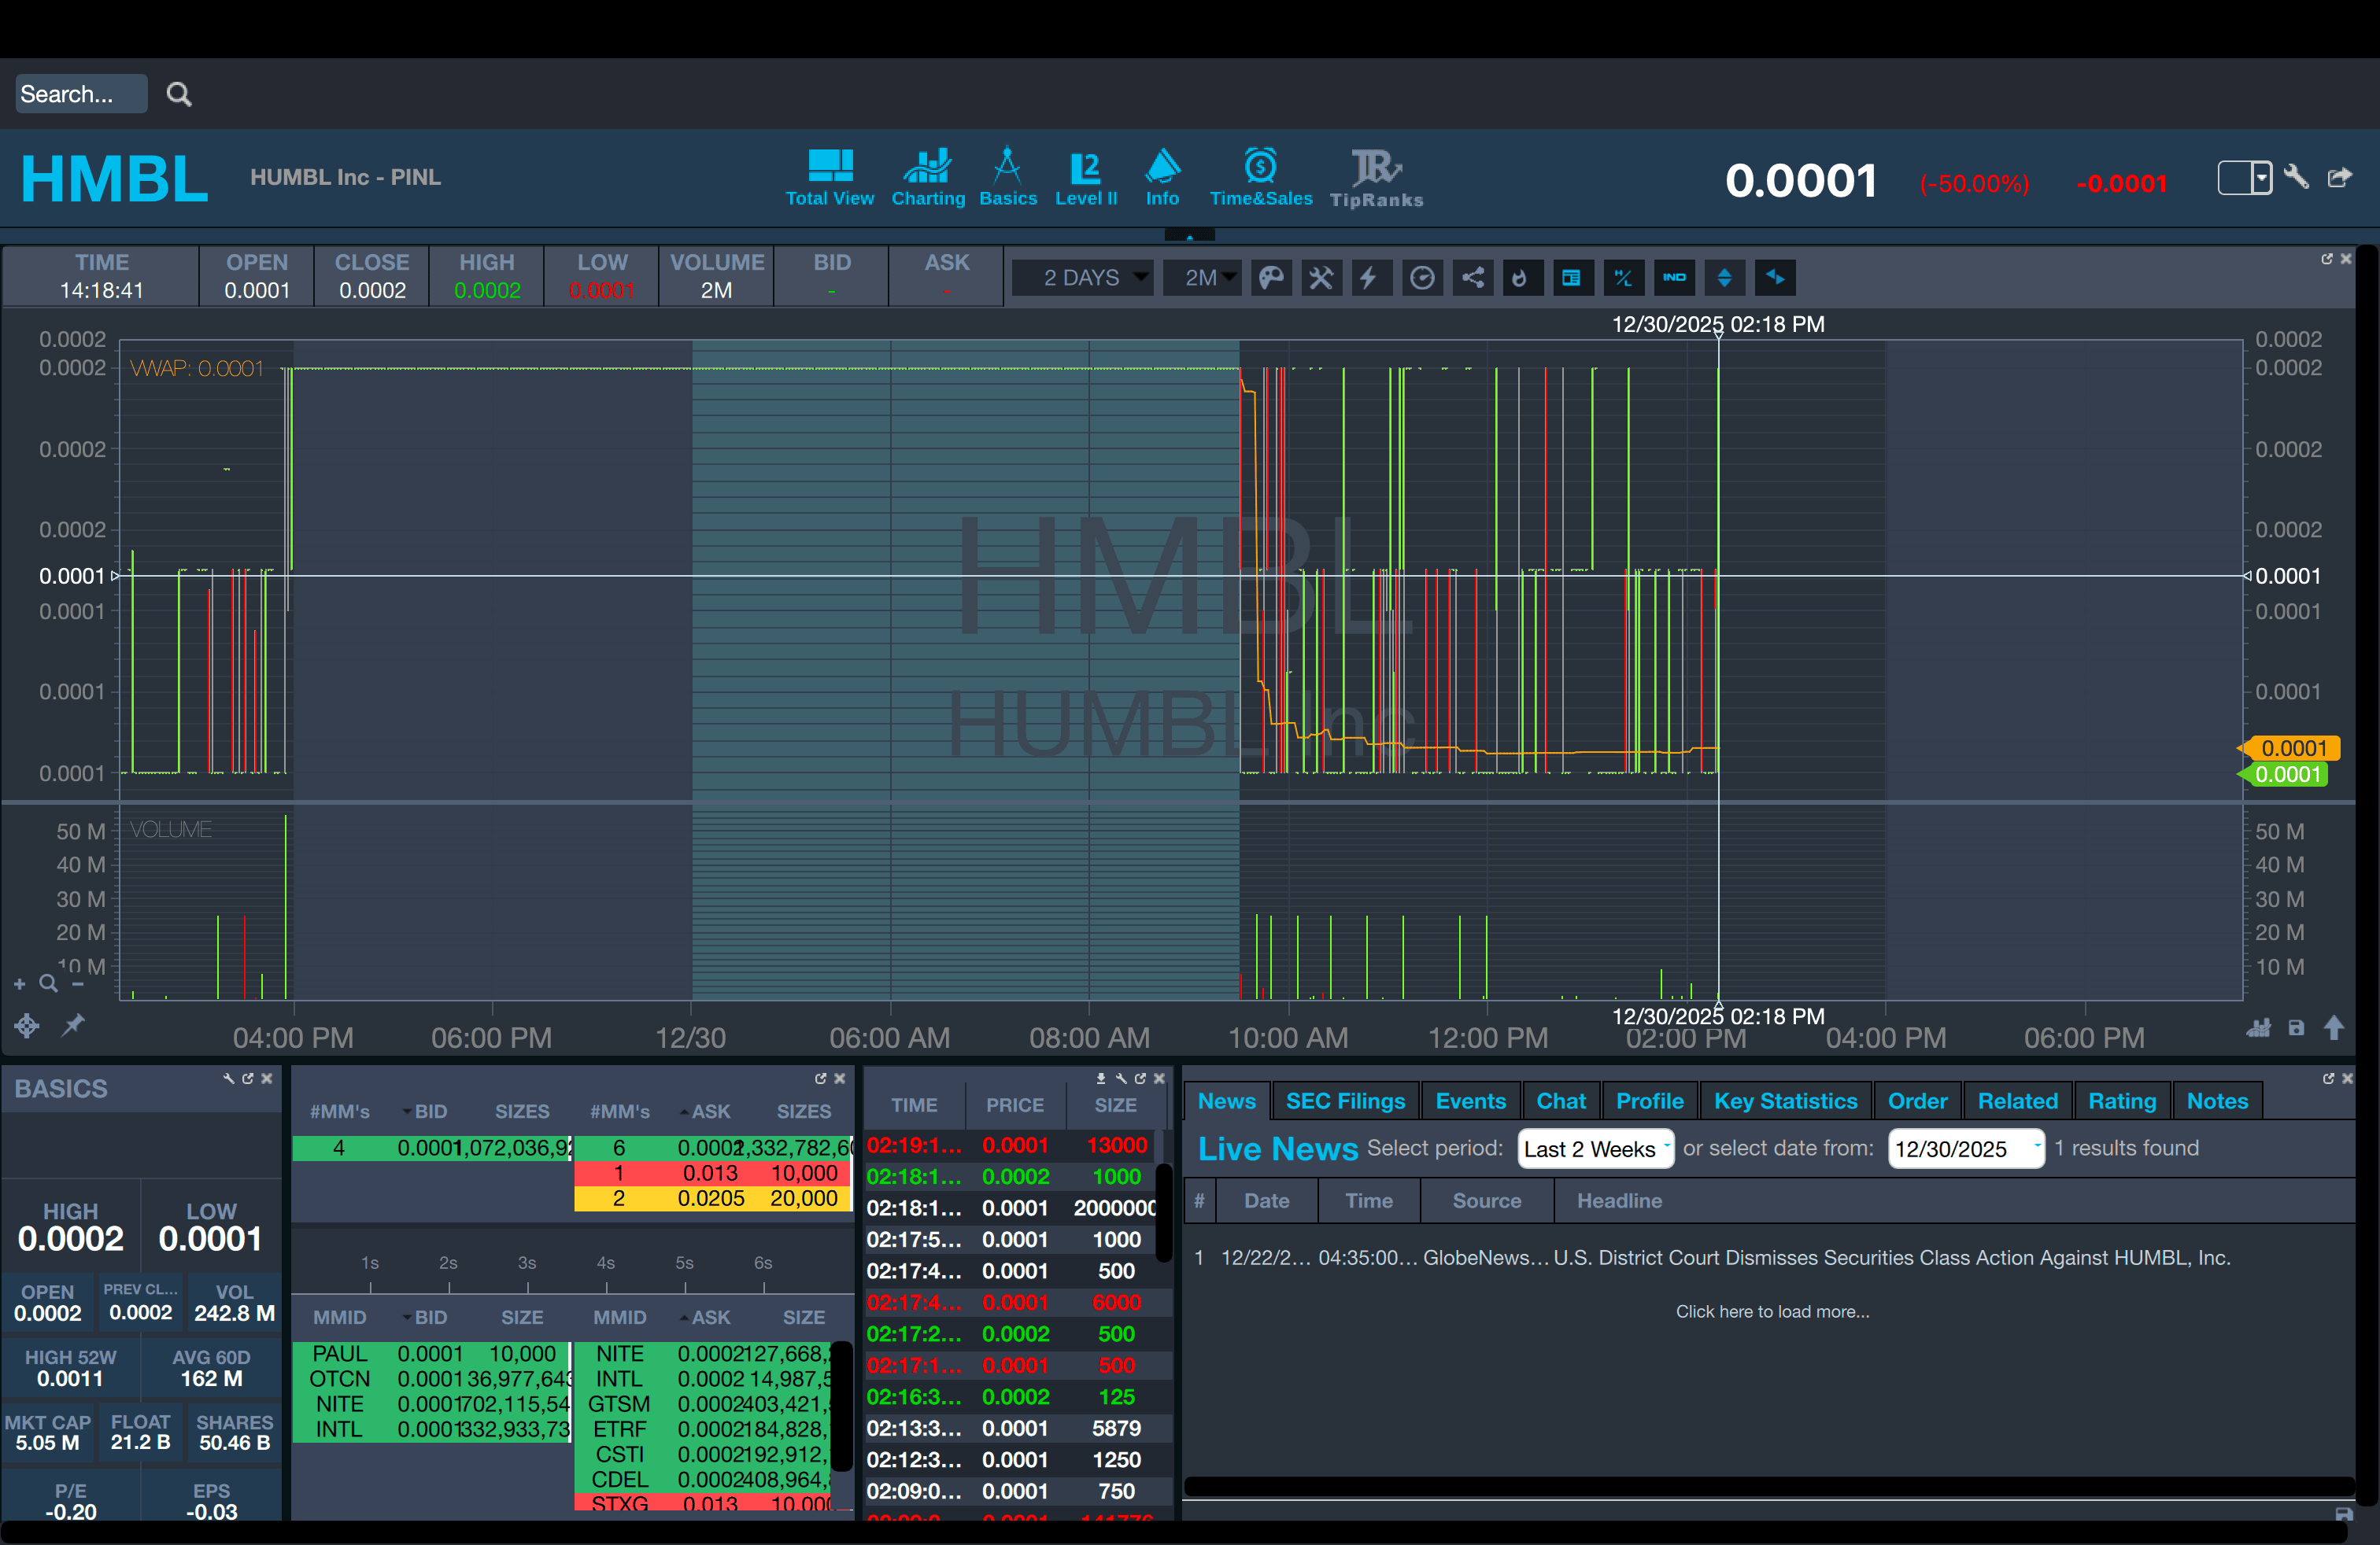Toggle the H/L high-low chart button
The width and height of the screenshot is (2380, 1545).
pos(1623,278)
